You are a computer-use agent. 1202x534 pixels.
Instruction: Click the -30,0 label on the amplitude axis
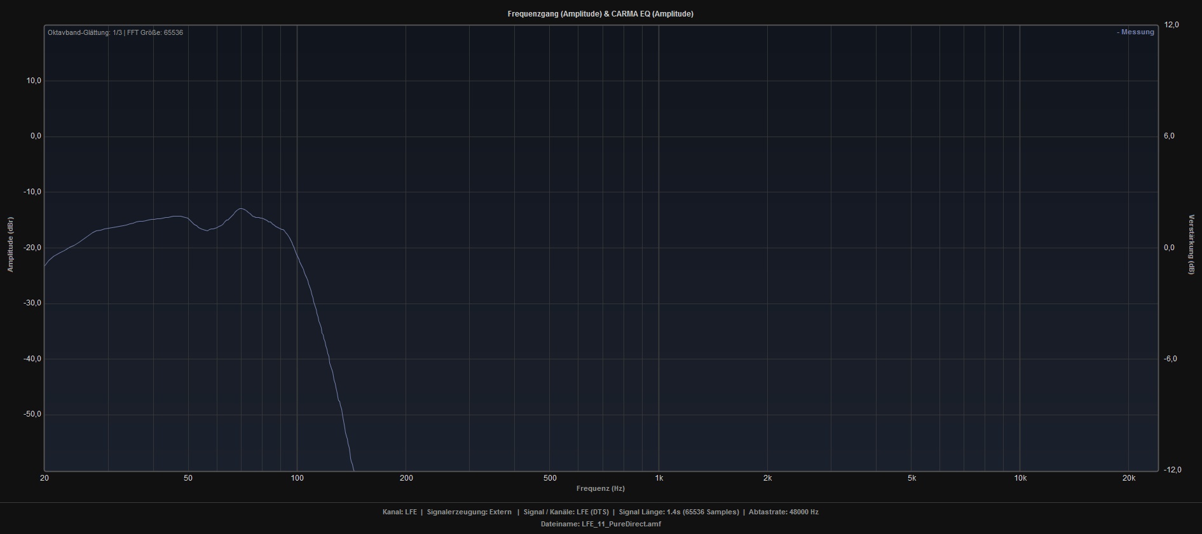coord(31,303)
